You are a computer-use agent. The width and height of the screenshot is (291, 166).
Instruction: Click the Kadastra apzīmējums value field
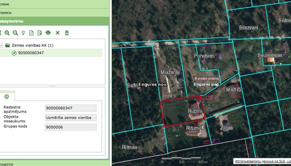coord(70,108)
